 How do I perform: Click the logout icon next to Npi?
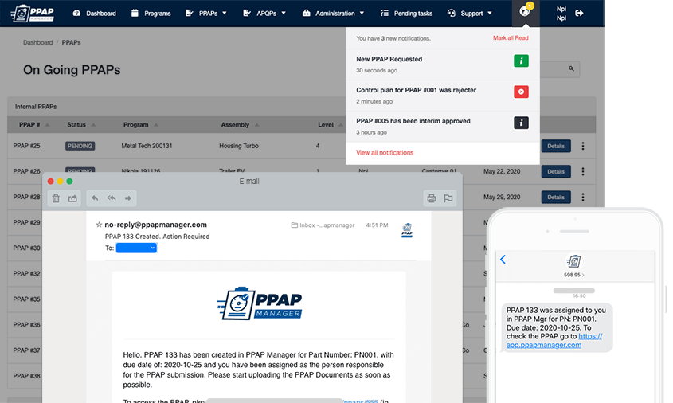[x=579, y=14]
